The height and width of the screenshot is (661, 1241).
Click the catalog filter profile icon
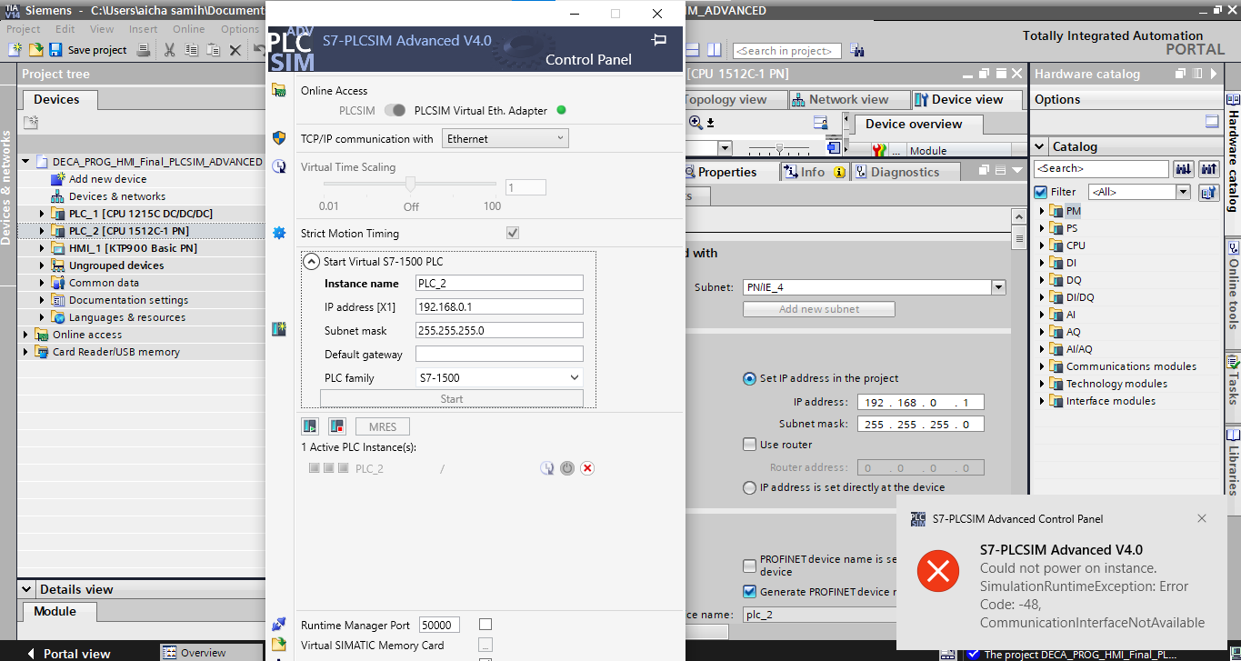1208,192
